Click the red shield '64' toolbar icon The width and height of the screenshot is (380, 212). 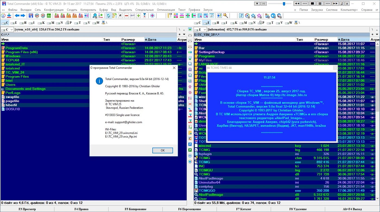tap(37, 16)
